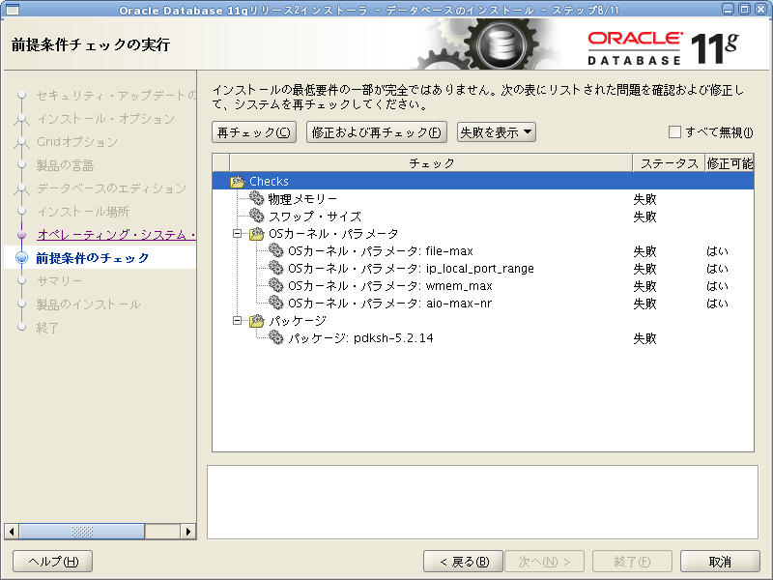Collapse the OSカーネル・パラメータ tree node
Screen dimensions: 773x580
[237, 234]
